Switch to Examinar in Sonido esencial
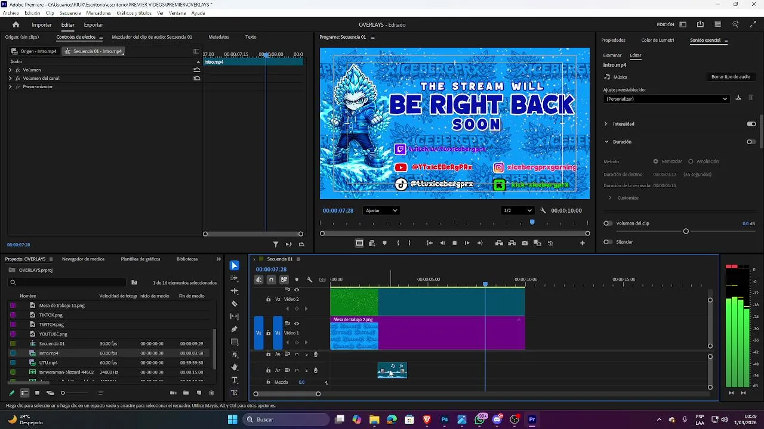The width and height of the screenshot is (764, 429). [x=612, y=55]
